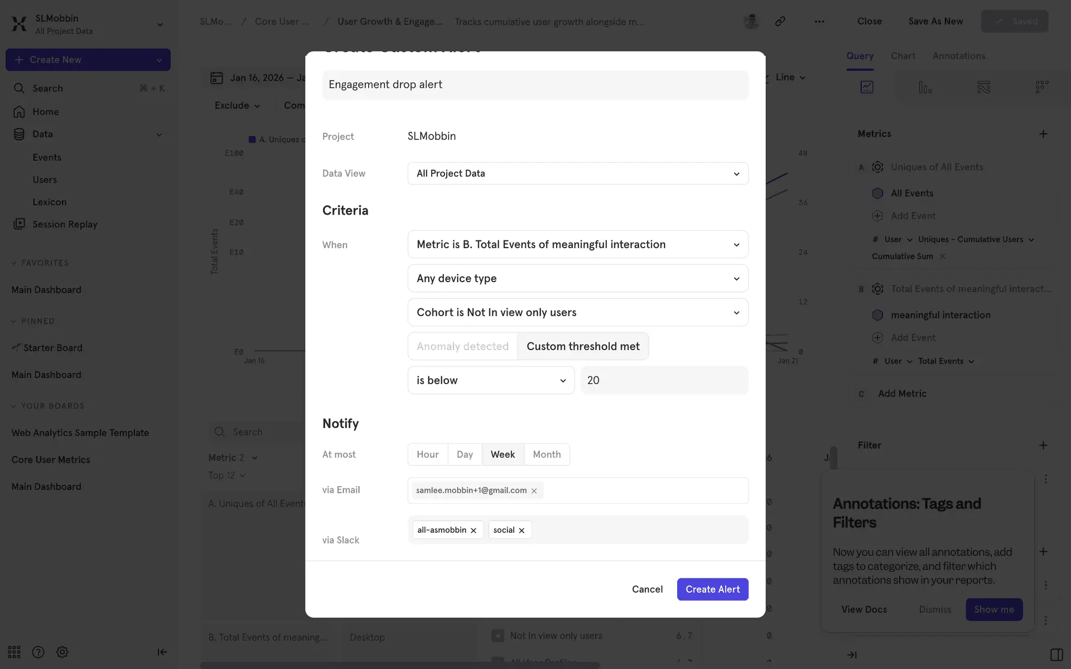Viewport: 1071px width, 669px height.
Task: Switch to the Chart tab
Action: [x=903, y=56]
